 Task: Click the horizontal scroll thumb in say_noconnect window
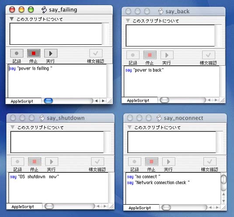pyautogui.click(x=166, y=207)
